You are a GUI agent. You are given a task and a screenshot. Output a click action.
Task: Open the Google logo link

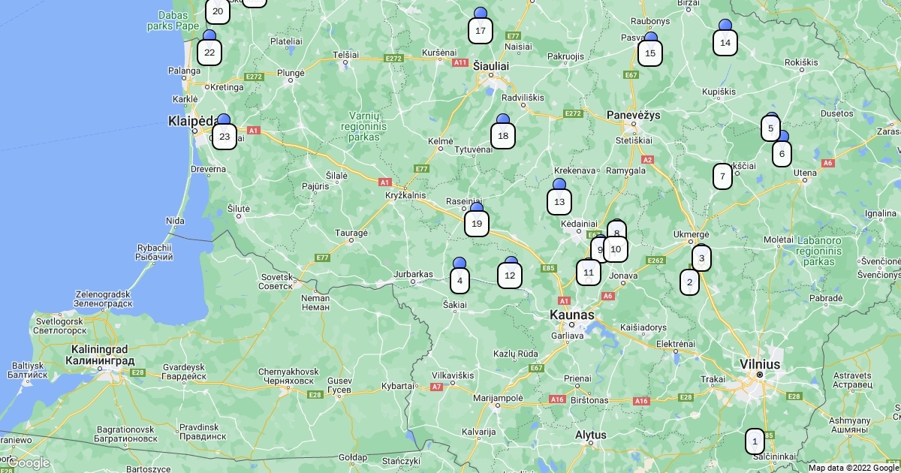click(x=29, y=462)
